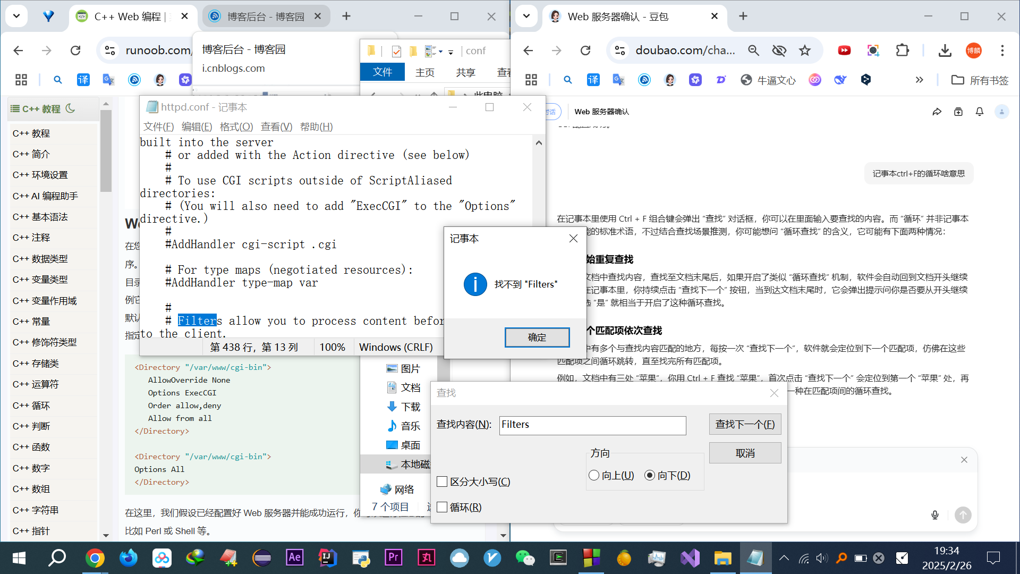
Task: Switch to the 共享 ribbon tab
Action: 465,72
